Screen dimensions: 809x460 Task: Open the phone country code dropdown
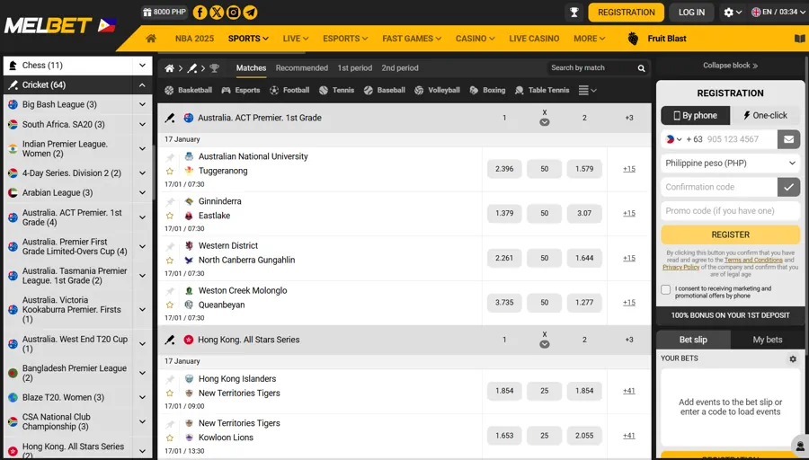coord(674,139)
